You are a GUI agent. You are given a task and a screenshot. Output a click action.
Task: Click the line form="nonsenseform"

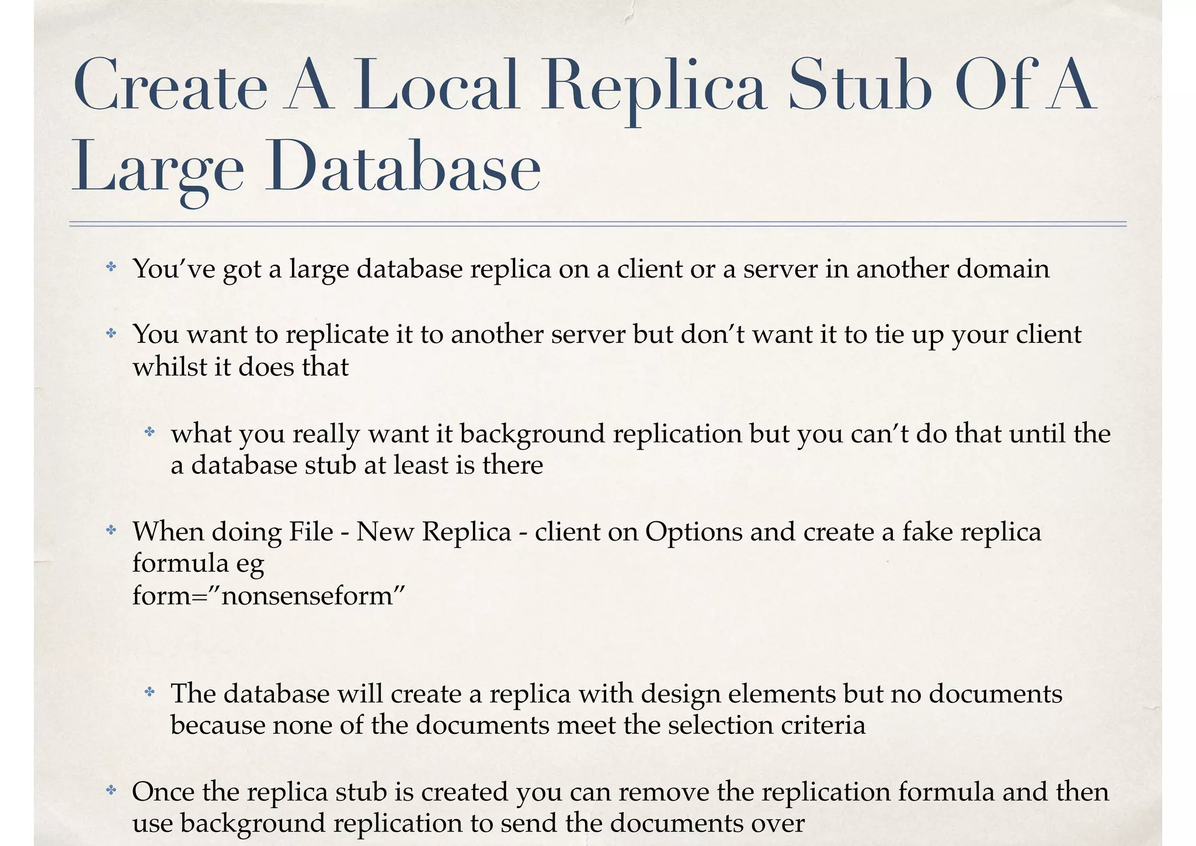[x=269, y=596]
